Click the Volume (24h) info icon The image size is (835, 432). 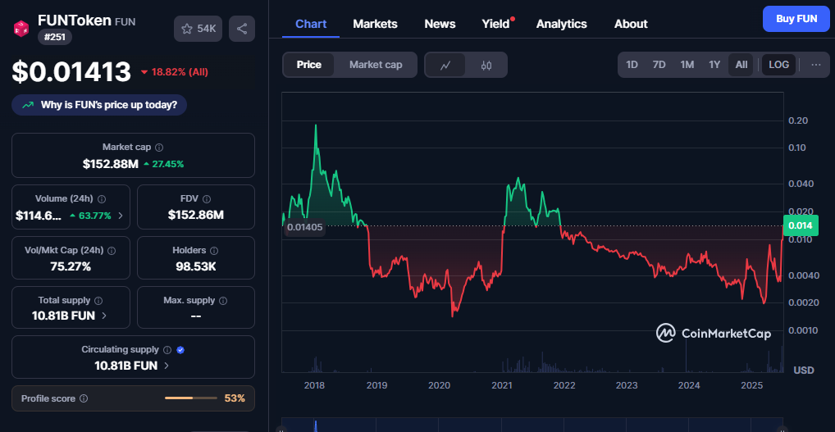pyautogui.click(x=102, y=199)
